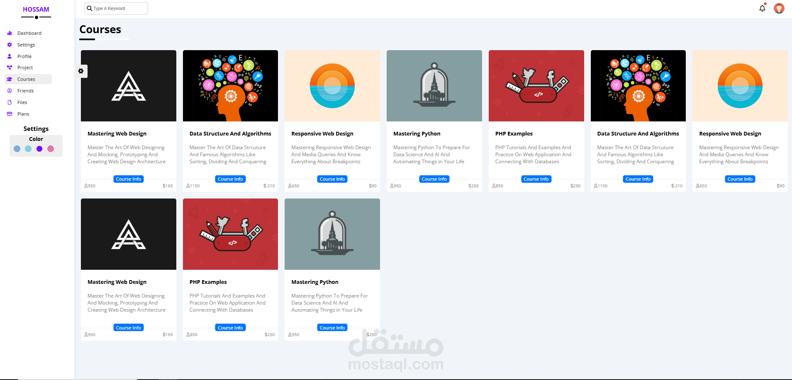Open Course Info for top-row Mastering Web Design
The height and width of the screenshot is (380, 792).
129,179
